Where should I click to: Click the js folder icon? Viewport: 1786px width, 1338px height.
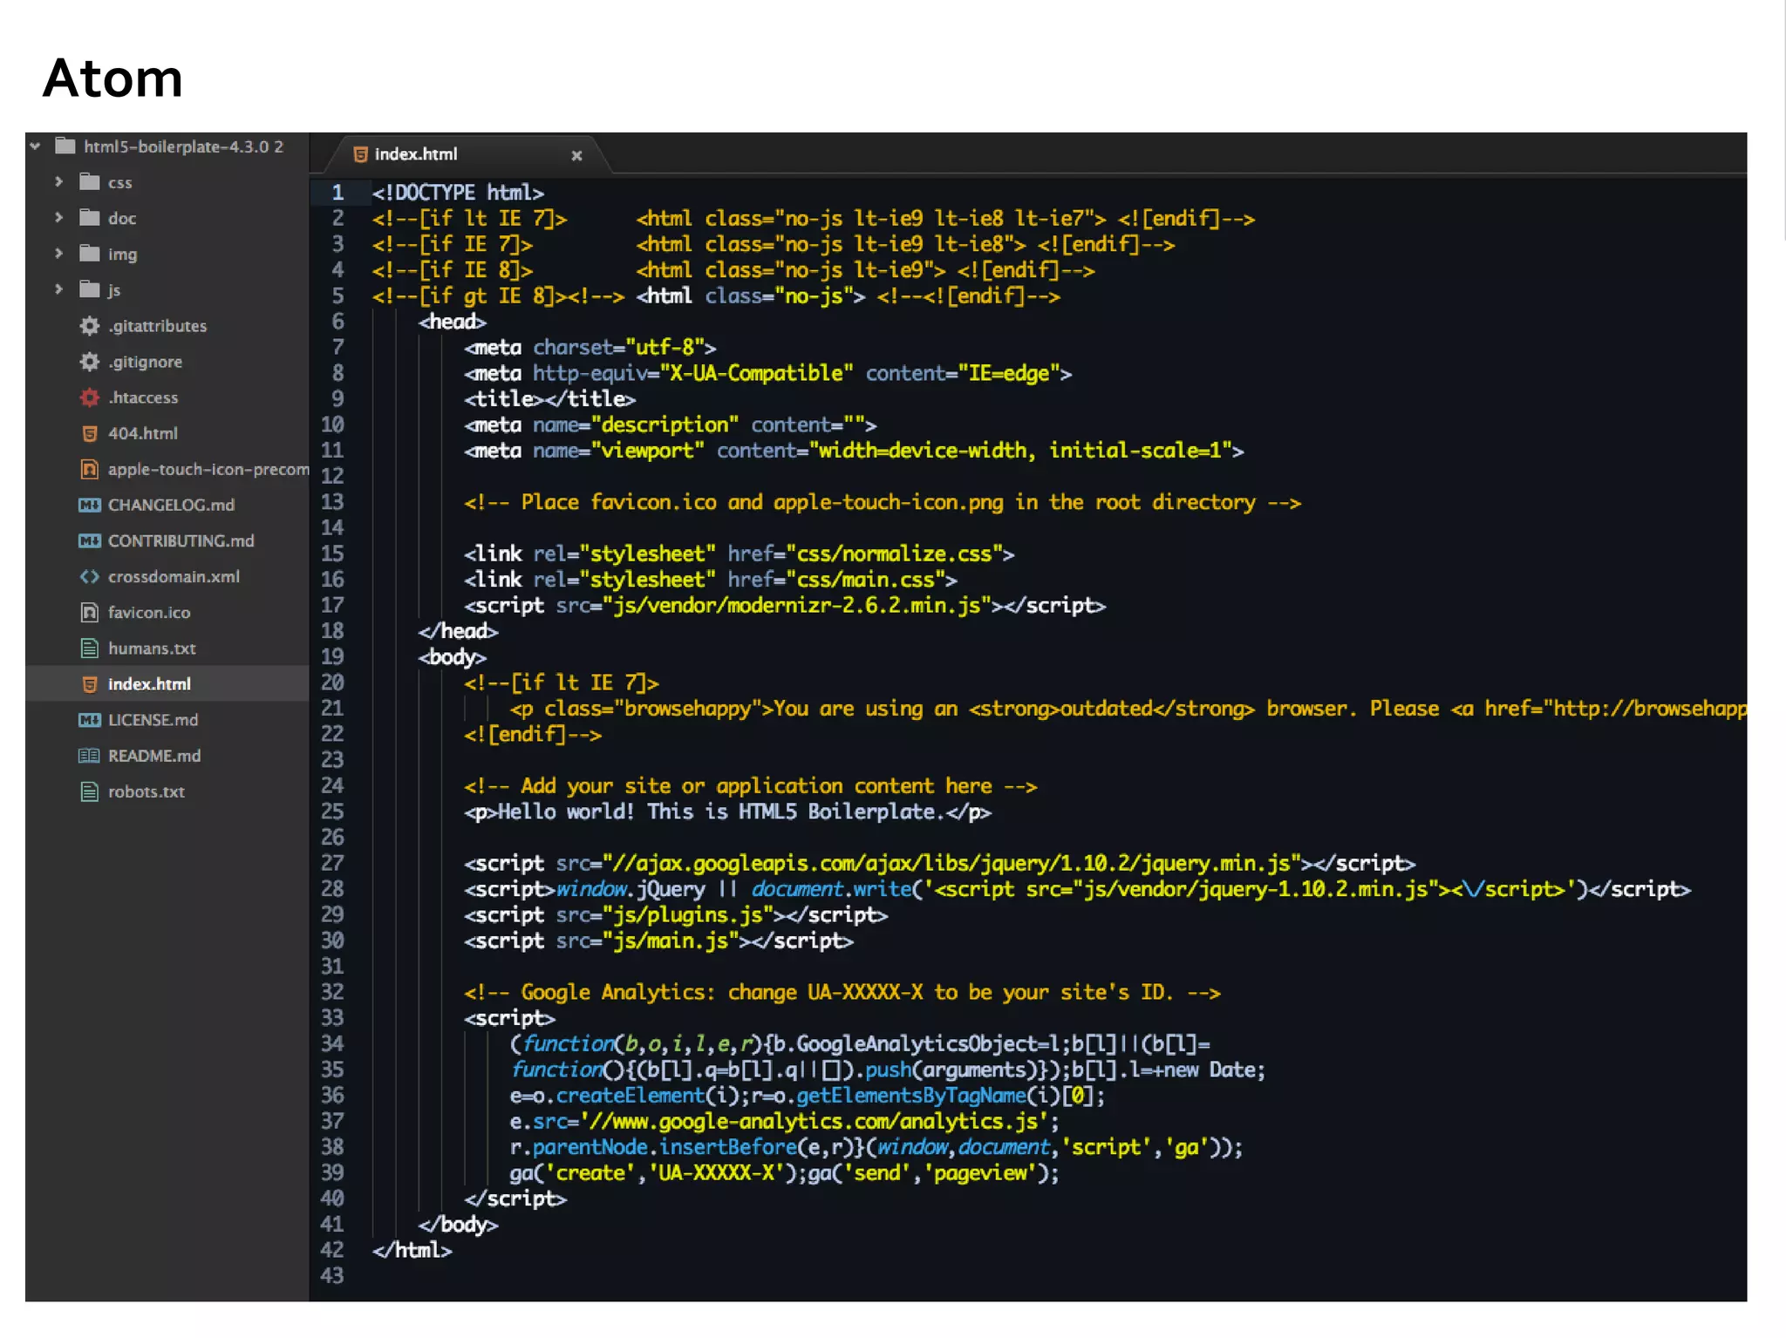89,289
